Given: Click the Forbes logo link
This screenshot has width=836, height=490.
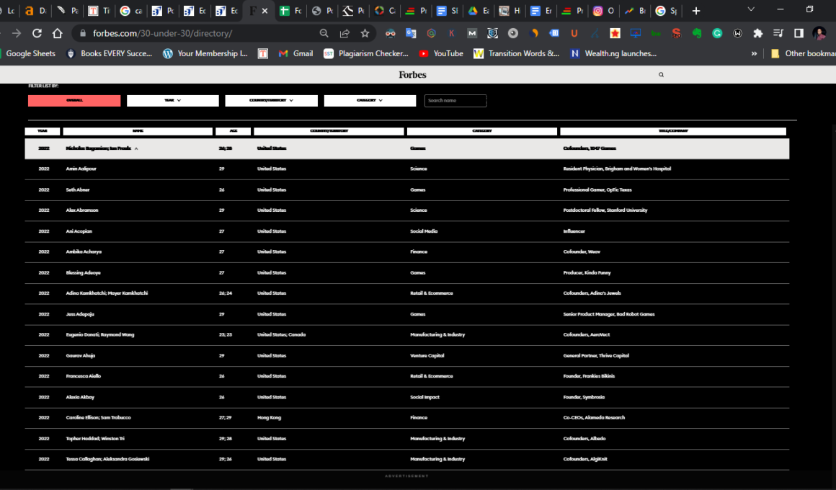Looking at the screenshot, I should pos(412,75).
